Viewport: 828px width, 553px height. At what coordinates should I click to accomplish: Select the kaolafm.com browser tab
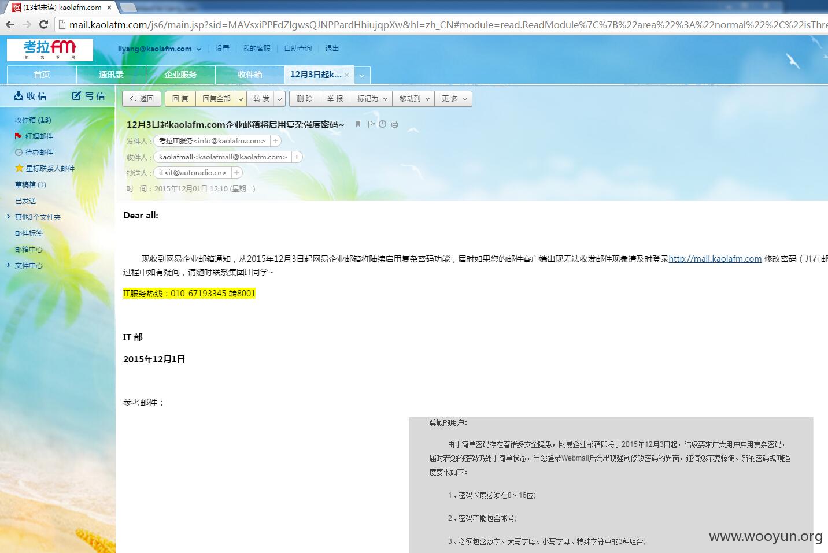pyautogui.click(x=62, y=8)
